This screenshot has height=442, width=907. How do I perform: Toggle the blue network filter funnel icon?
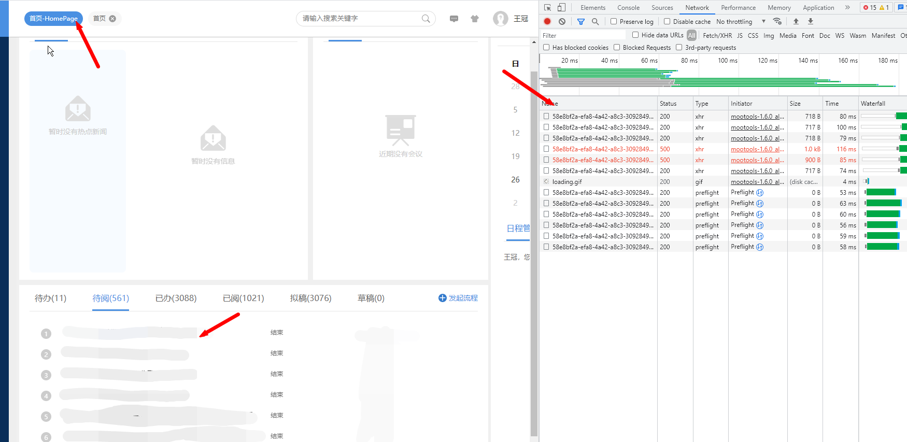pyautogui.click(x=581, y=21)
